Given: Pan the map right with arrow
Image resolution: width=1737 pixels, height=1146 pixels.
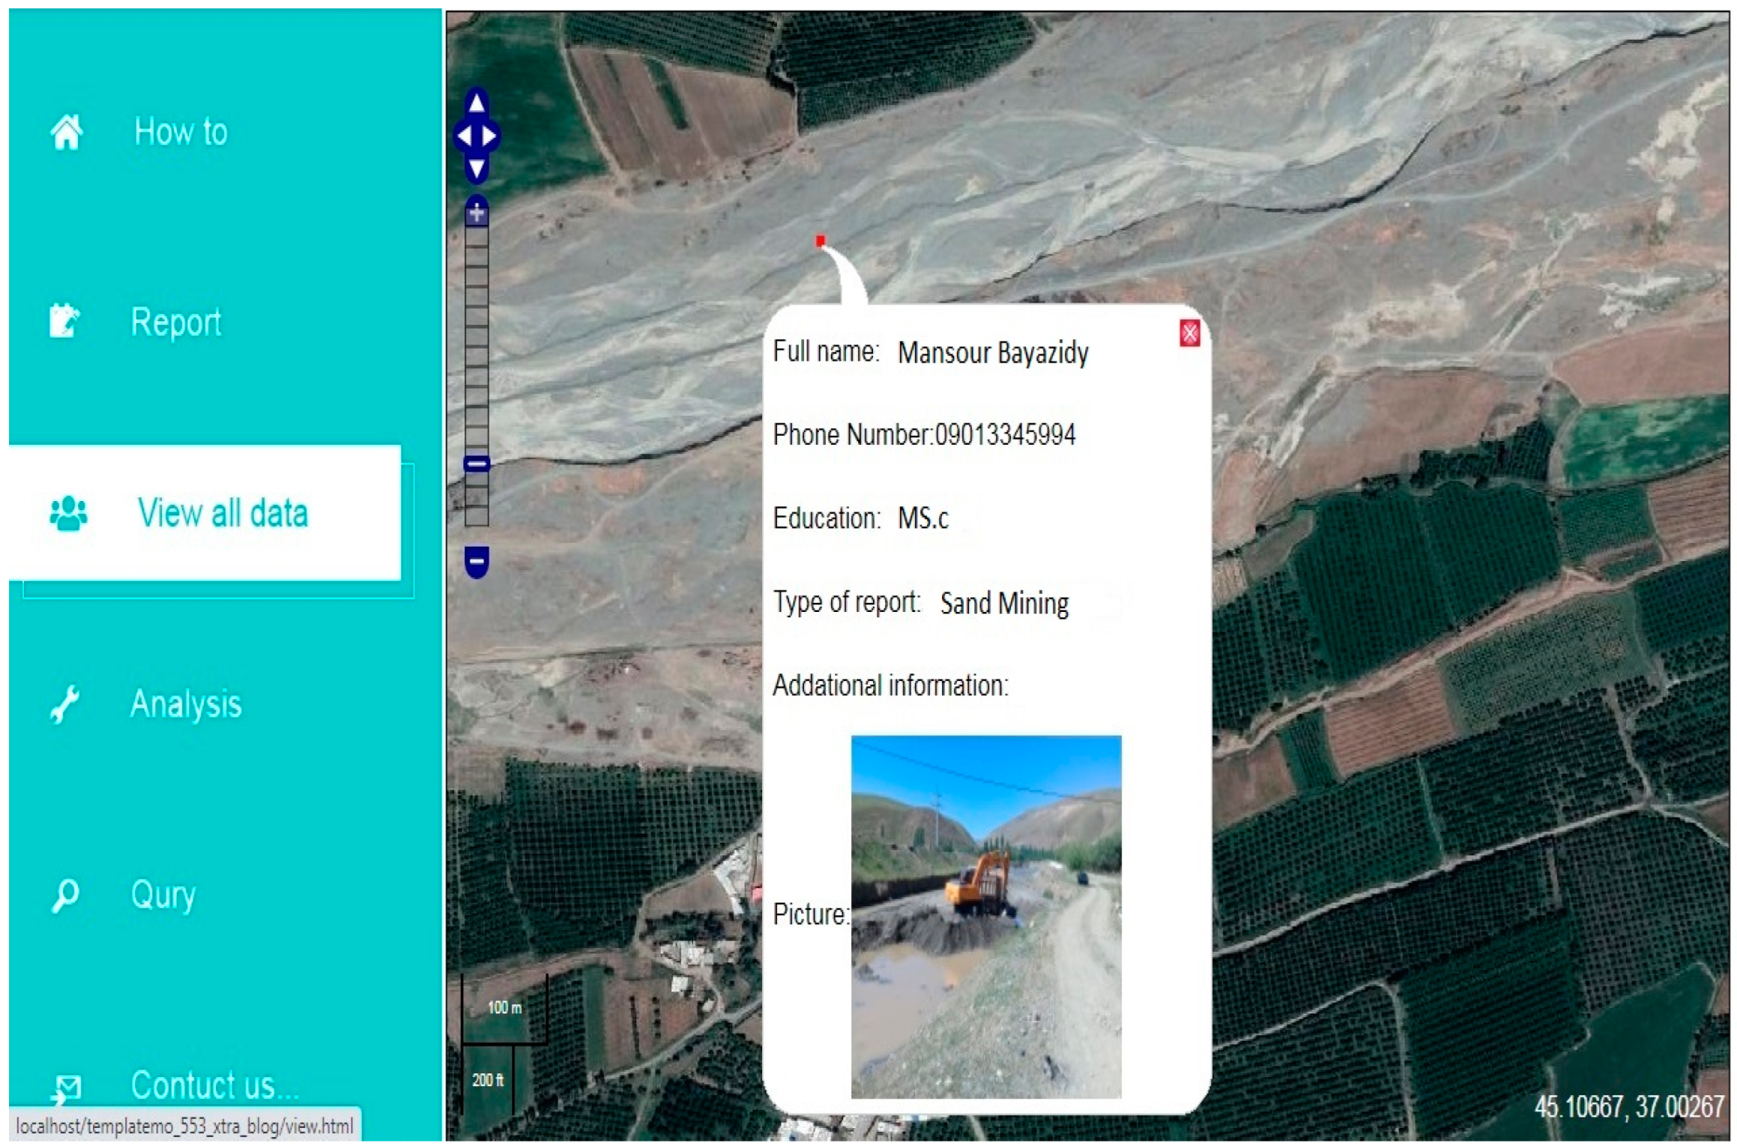Looking at the screenshot, I should click(x=489, y=136).
